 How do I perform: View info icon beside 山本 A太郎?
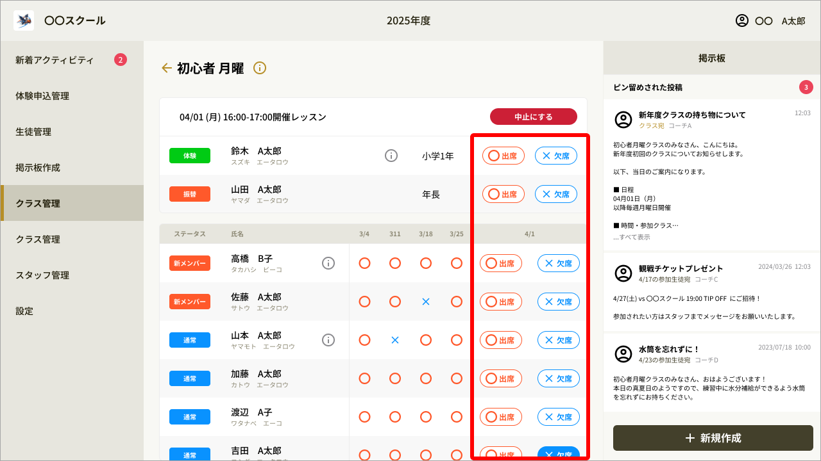328,340
